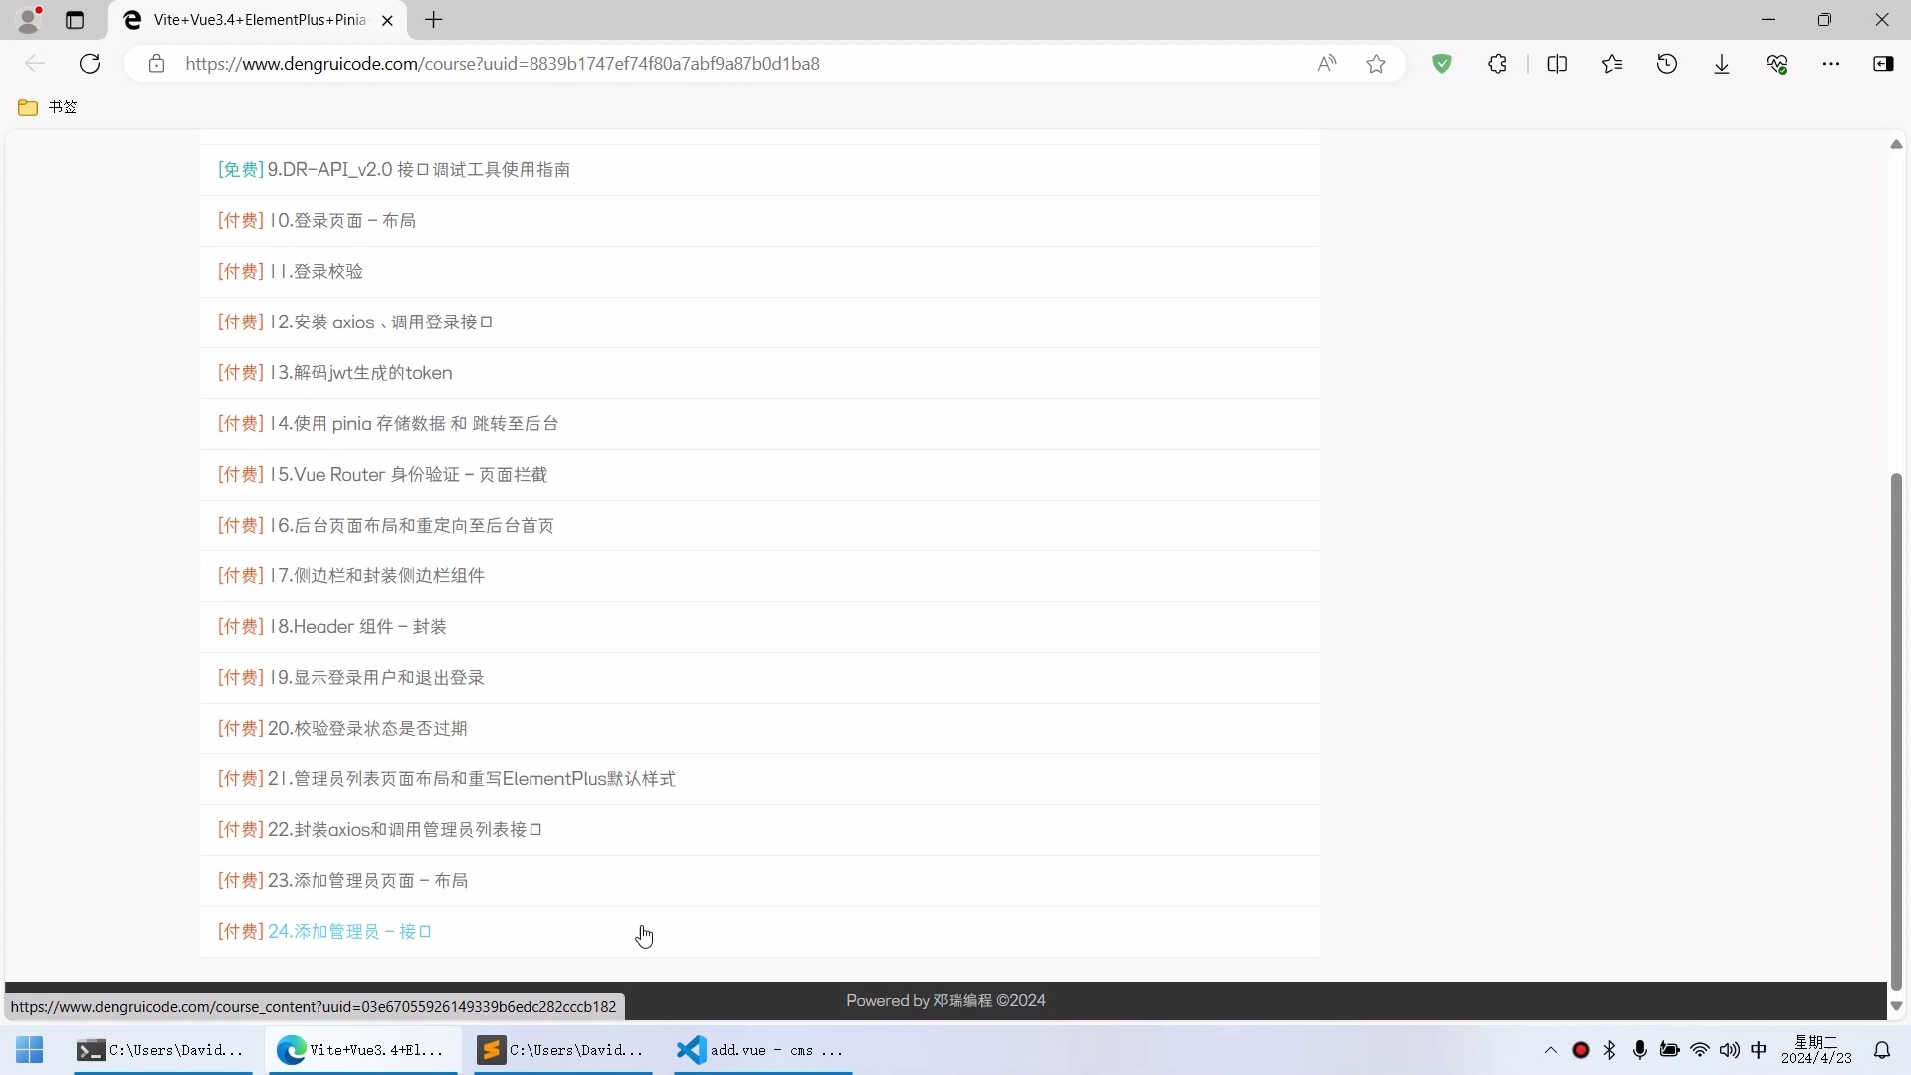Navigate back to the previous page

(x=35, y=63)
